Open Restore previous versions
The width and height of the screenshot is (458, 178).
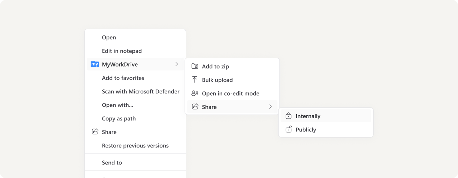135,146
